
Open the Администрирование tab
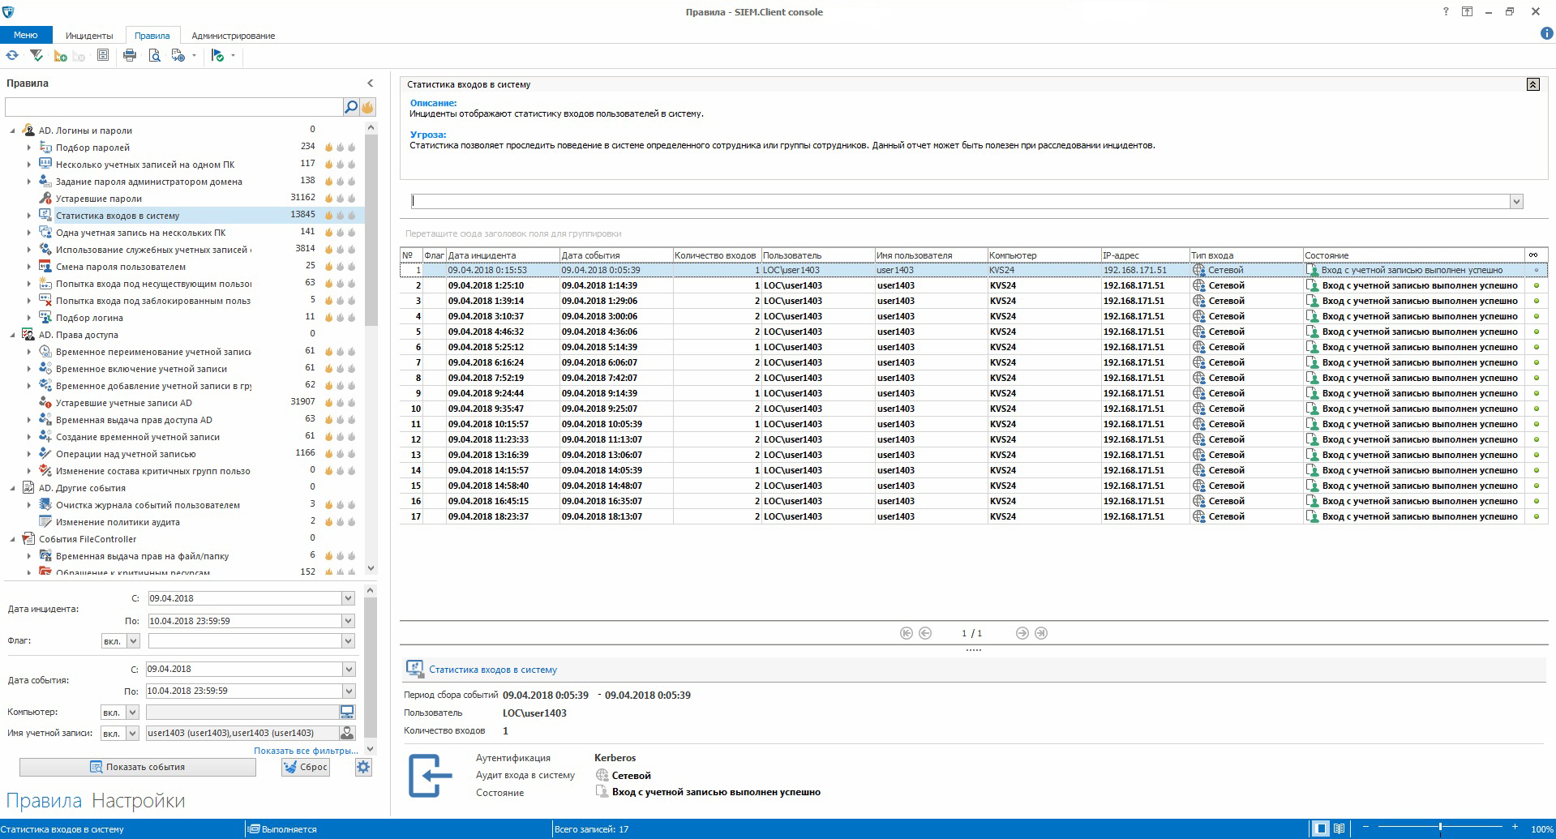click(233, 36)
